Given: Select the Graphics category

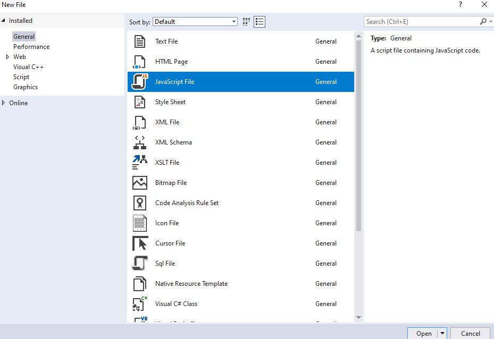Looking at the screenshot, I should (26, 87).
